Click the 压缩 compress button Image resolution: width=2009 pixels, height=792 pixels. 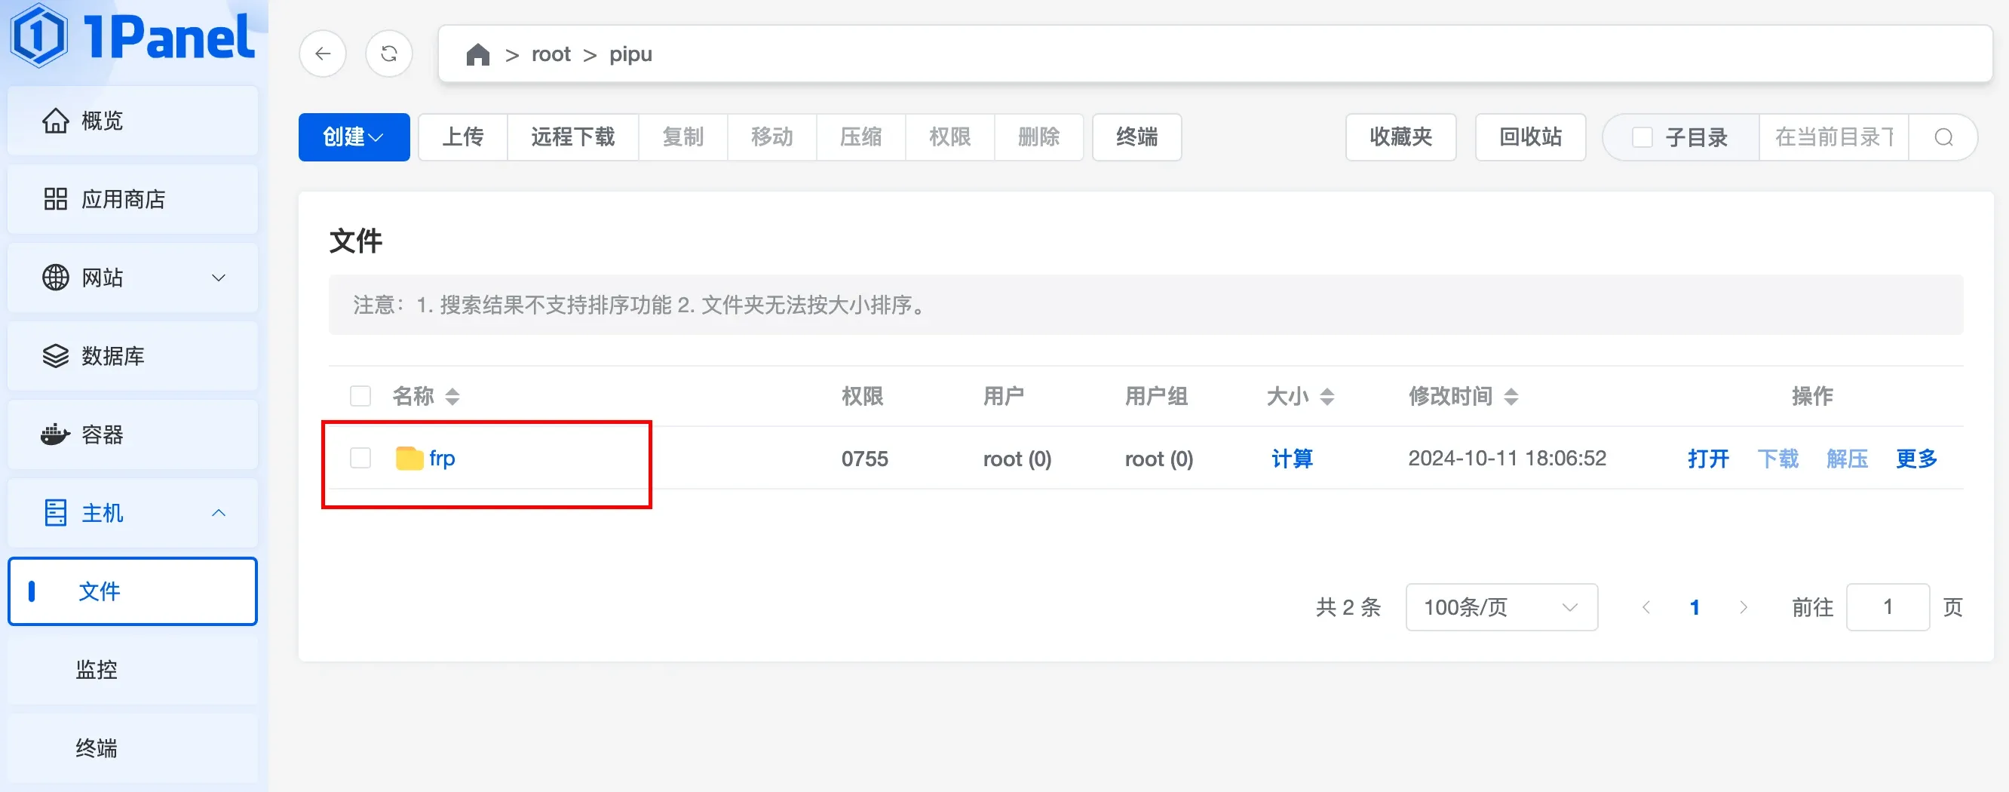tap(861, 137)
